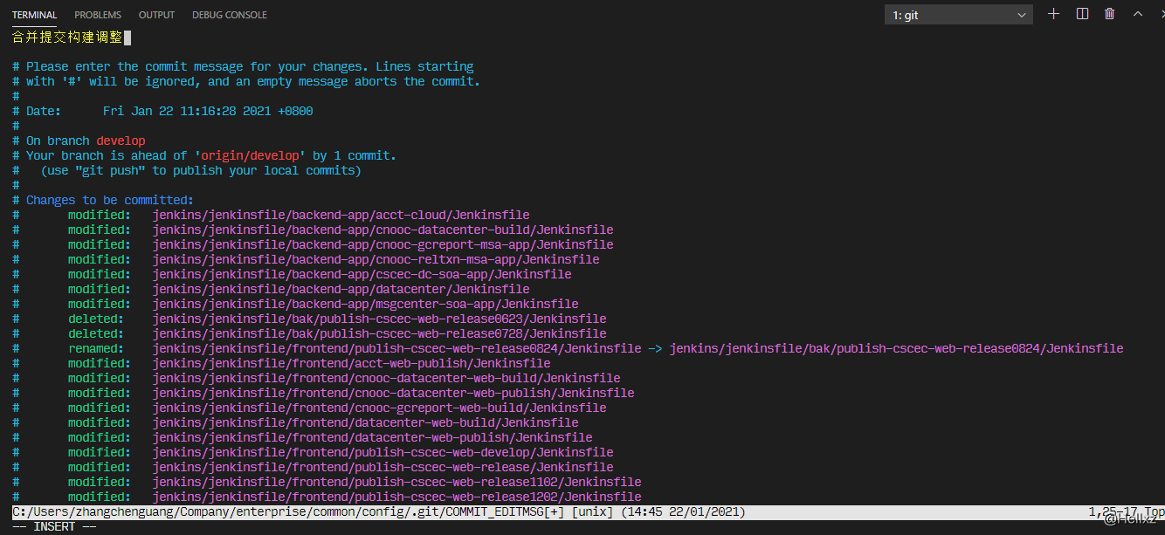1165x535 pixels.
Task: Click 'Please enter the commit message' line
Action: point(243,66)
